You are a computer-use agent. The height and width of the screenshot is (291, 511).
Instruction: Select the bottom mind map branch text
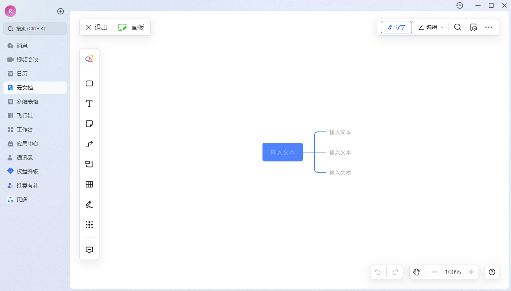(340, 173)
